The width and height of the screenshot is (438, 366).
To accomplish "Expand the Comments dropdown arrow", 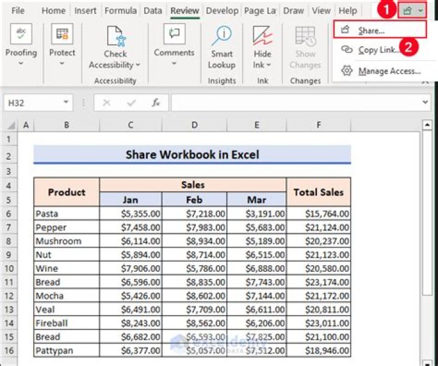I will [x=174, y=63].
